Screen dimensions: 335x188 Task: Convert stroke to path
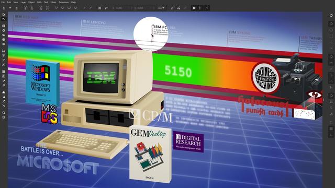tap(106, 8)
